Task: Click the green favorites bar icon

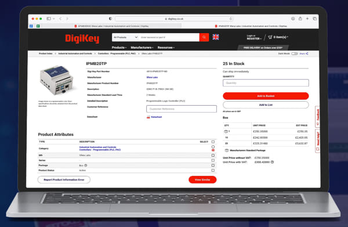Action: coord(38,26)
